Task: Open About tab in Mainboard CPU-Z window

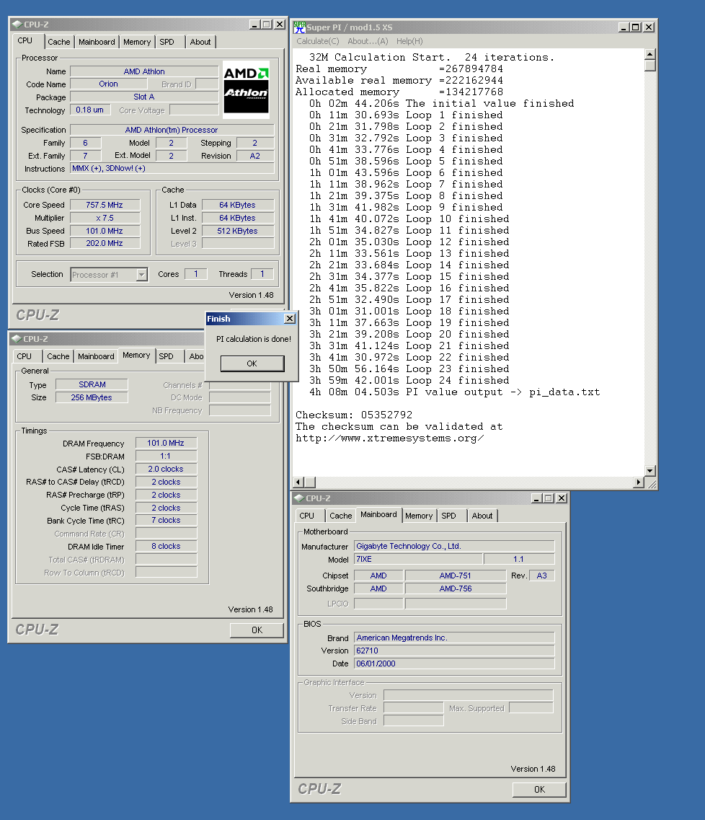Action: (x=482, y=516)
